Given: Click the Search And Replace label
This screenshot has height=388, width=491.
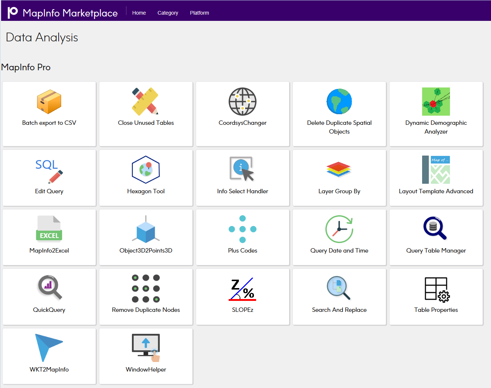Looking at the screenshot, I should 339,310.
